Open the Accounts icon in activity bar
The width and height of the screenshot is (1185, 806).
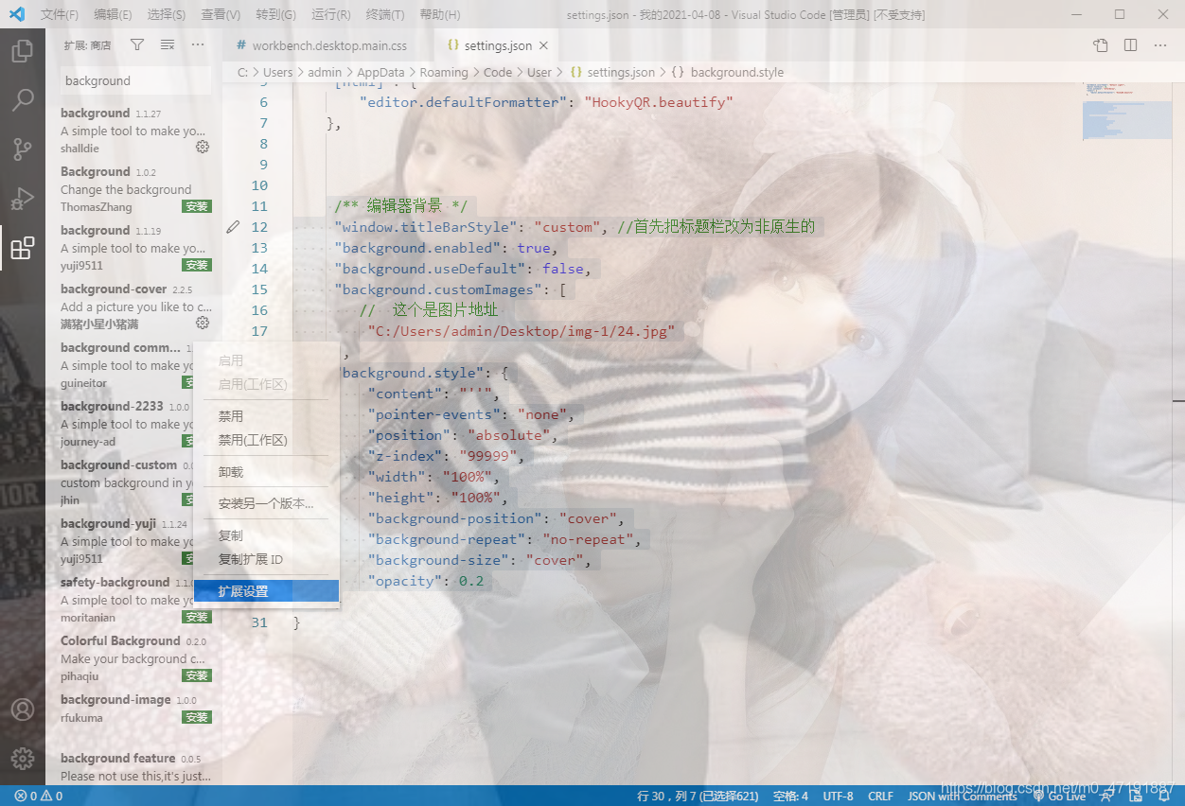[23, 710]
